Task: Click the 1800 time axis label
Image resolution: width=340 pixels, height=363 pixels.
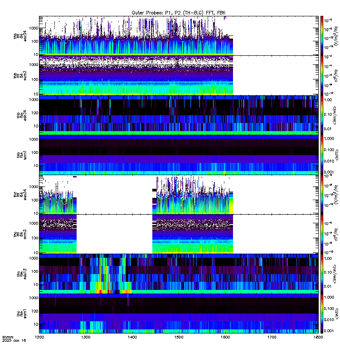Action: 318,337
